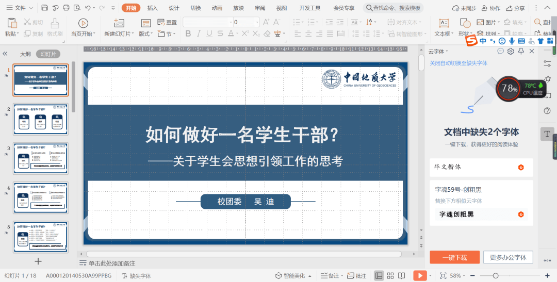Image resolution: width=557 pixels, height=282 pixels.
Task: Click the Text Box (文本框) icon
Action: 444,23
